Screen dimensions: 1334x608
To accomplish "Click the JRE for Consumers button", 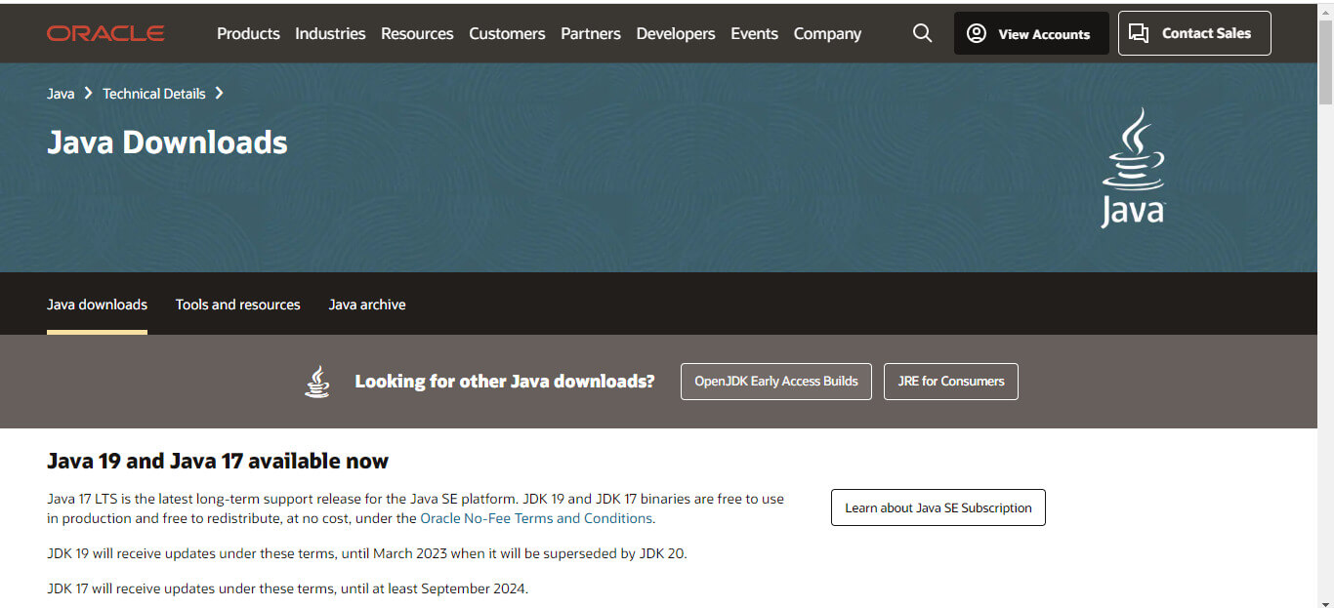I will [950, 381].
